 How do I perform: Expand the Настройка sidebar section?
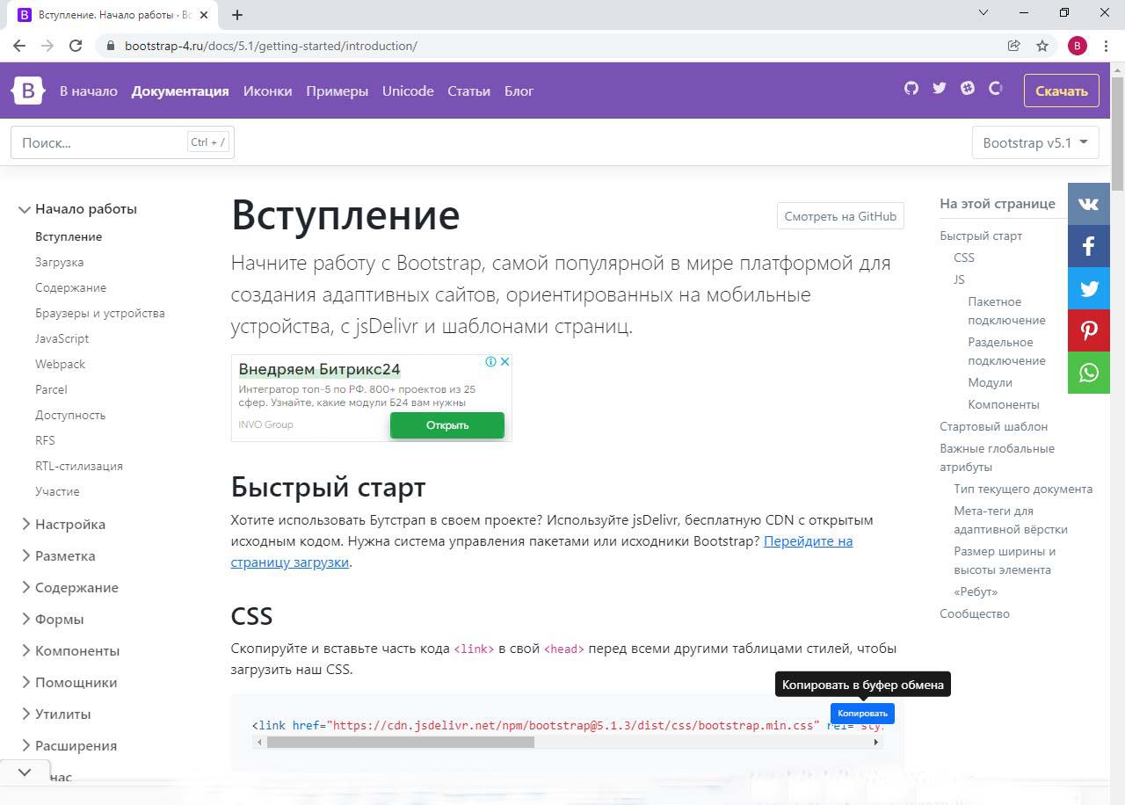point(70,524)
